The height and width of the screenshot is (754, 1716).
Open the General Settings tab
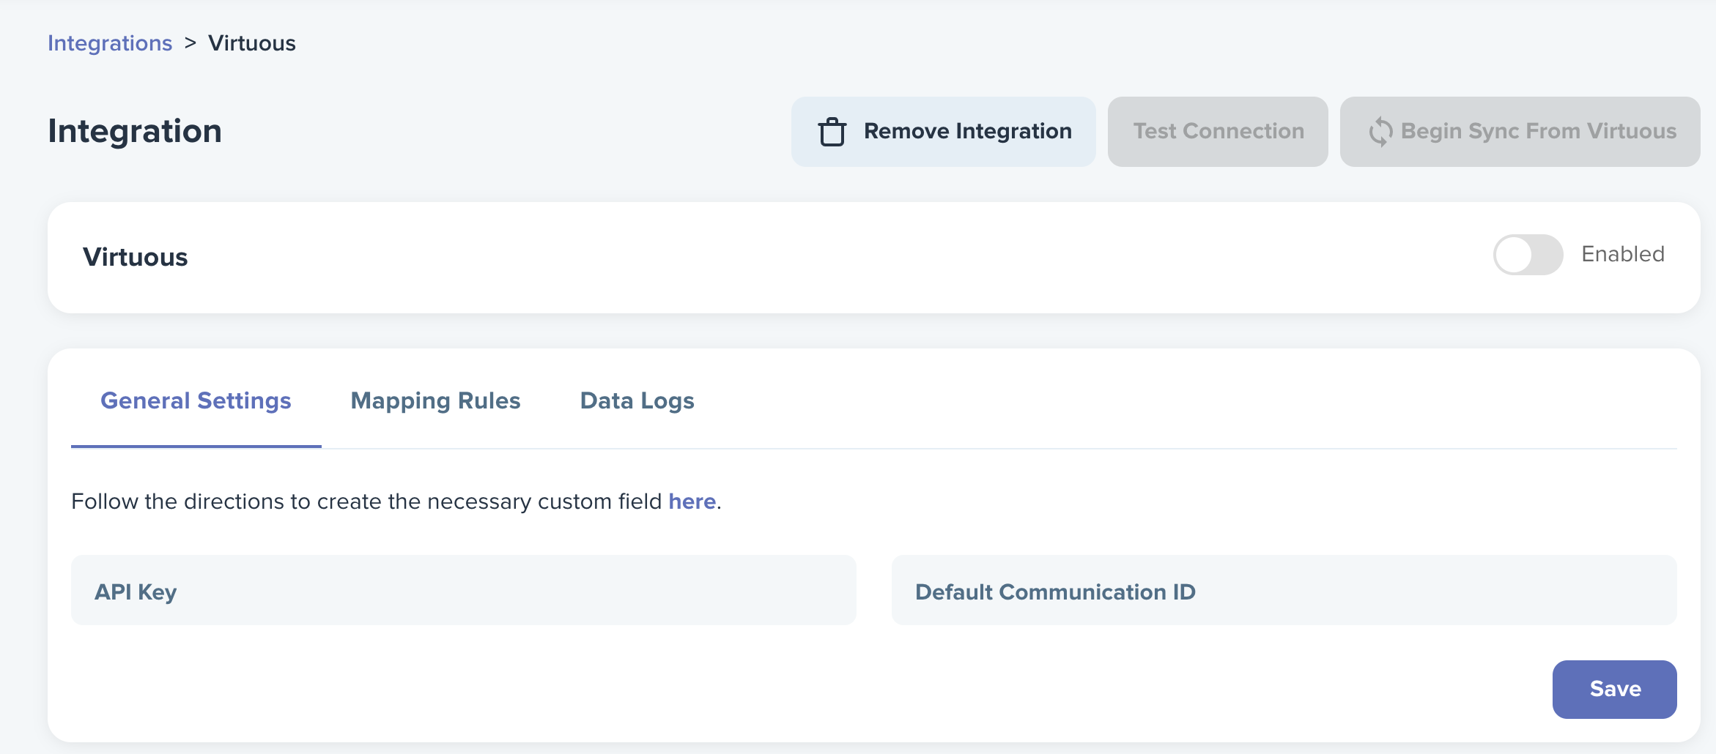click(196, 401)
